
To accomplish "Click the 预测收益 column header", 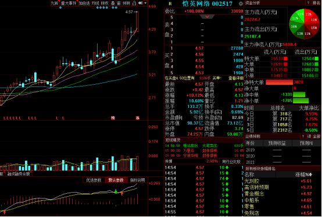I will [x=277, y=143].
